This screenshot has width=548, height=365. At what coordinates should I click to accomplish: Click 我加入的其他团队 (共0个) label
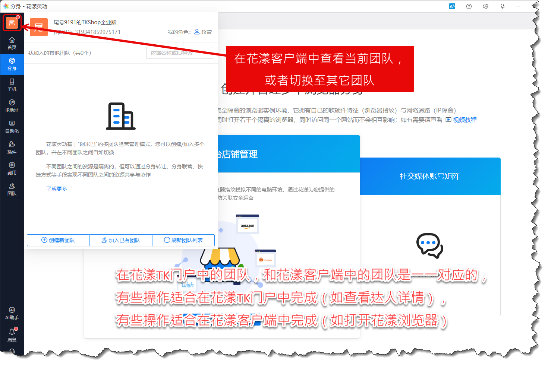click(60, 53)
